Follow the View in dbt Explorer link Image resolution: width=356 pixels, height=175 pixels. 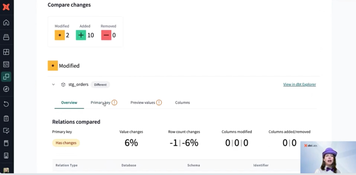[x=299, y=84]
